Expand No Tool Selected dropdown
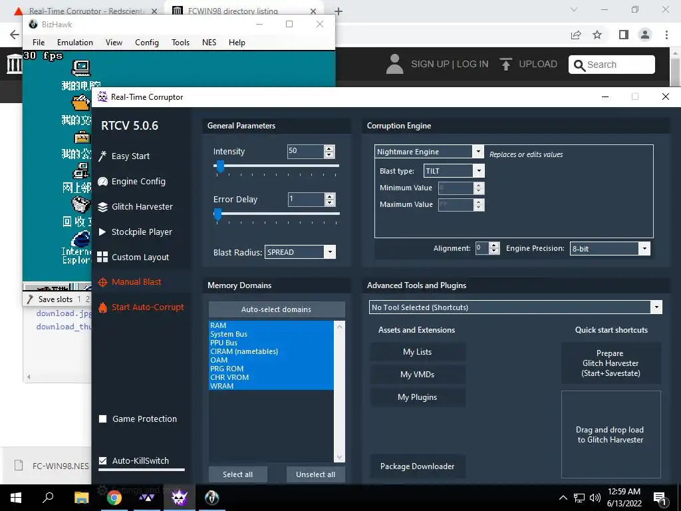The image size is (681, 511). (656, 307)
